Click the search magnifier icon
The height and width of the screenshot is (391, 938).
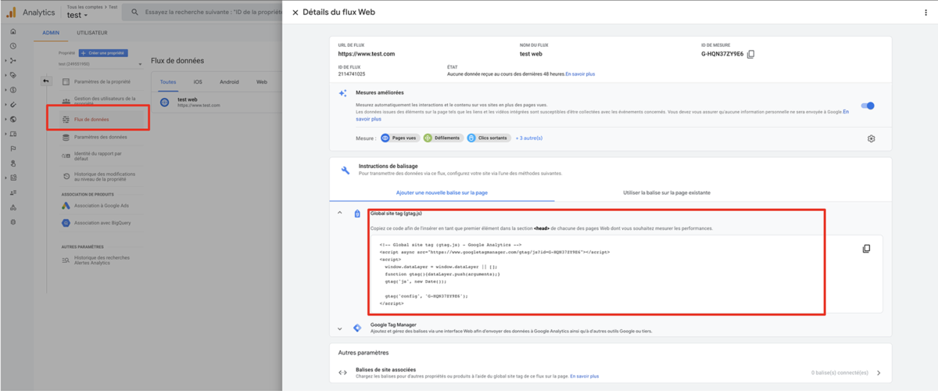click(x=134, y=13)
